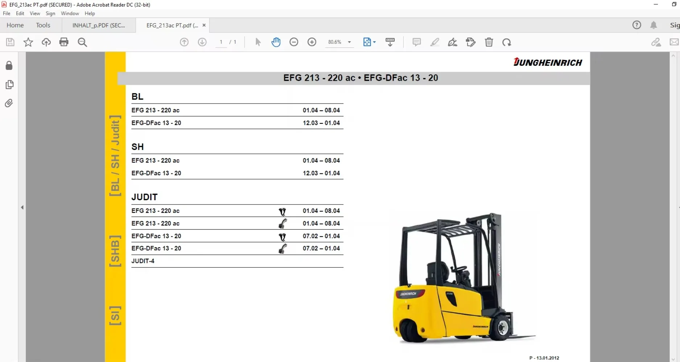Click the [SHB] label in yellow sidebar
This screenshot has height=362, width=680.
(115, 251)
